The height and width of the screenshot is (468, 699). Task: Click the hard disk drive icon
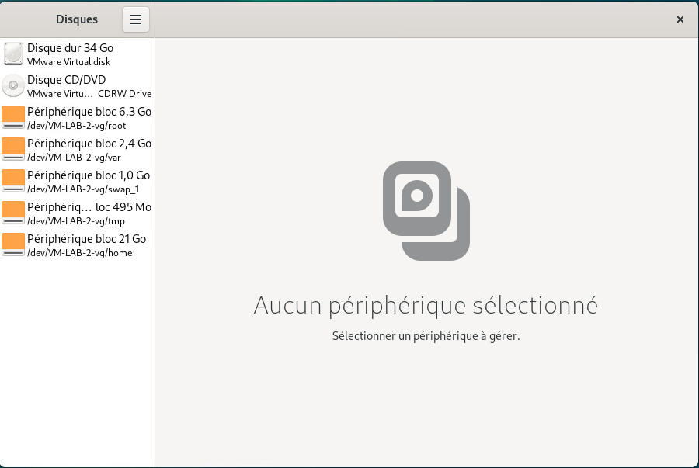(13, 54)
